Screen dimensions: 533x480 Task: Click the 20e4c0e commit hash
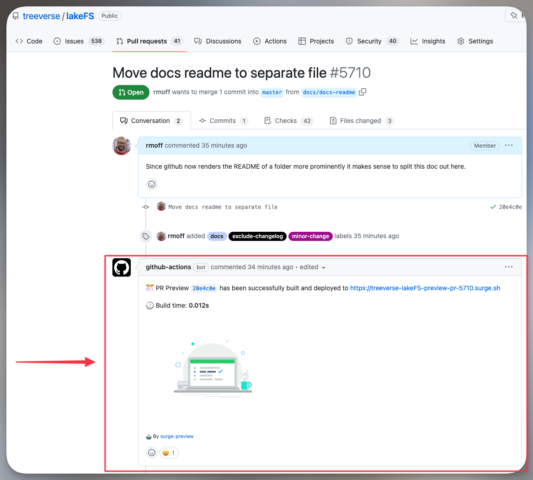click(510, 207)
